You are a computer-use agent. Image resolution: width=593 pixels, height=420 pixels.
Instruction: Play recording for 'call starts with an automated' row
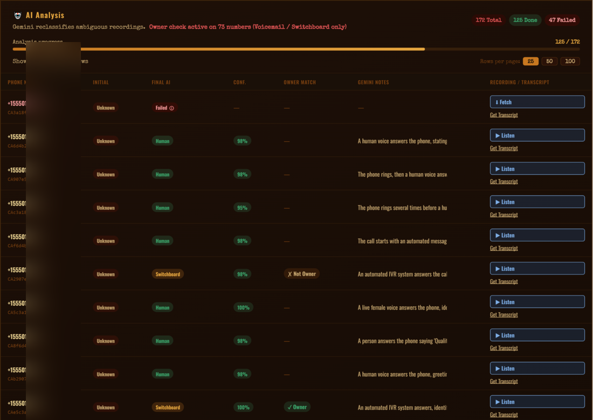tap(537, 235)
